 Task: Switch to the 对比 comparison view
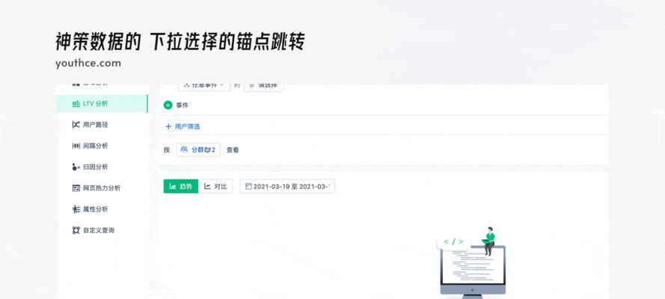[215, 186]
